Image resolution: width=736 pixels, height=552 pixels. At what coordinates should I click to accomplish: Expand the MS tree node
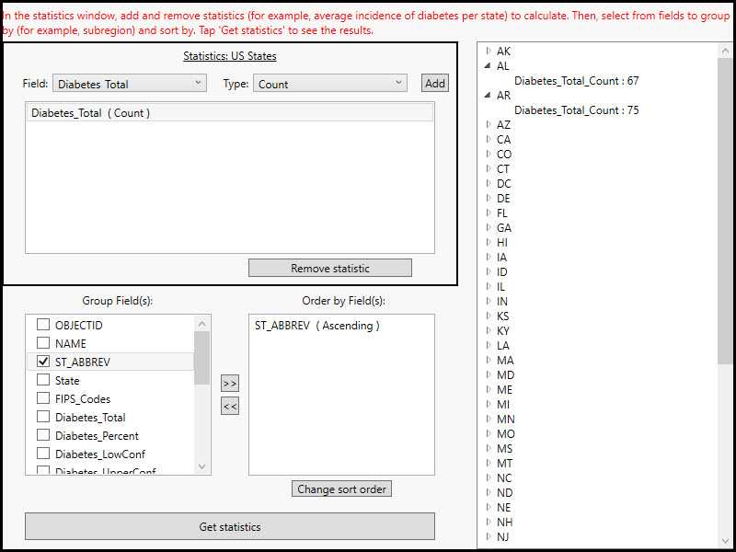(489, 448)
